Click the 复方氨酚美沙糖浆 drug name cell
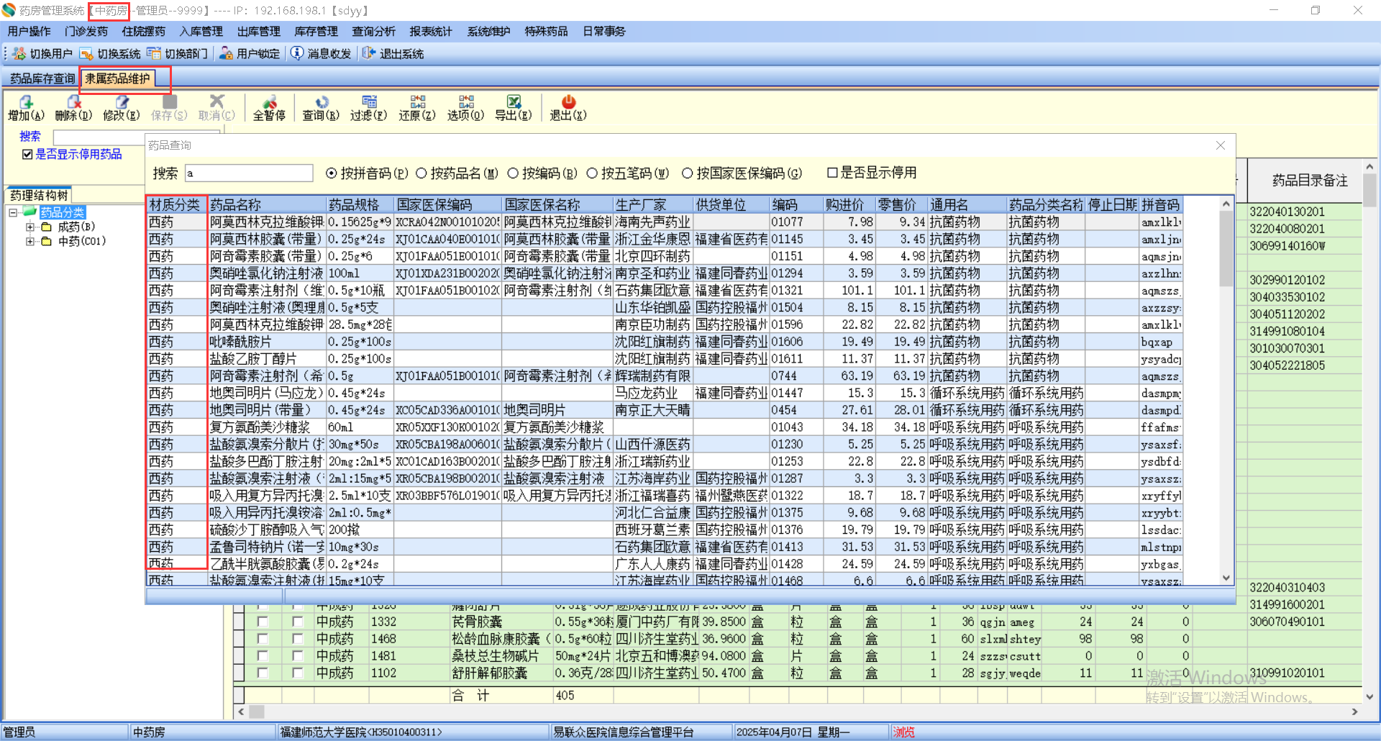This screenshot has height=741, width=1381. click(x=267, y=427)
